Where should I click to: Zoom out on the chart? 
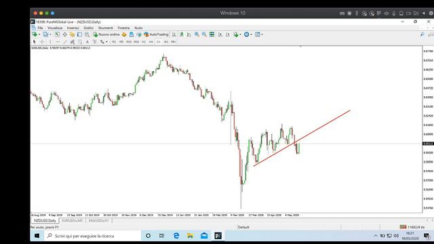[x=204, y=35]
